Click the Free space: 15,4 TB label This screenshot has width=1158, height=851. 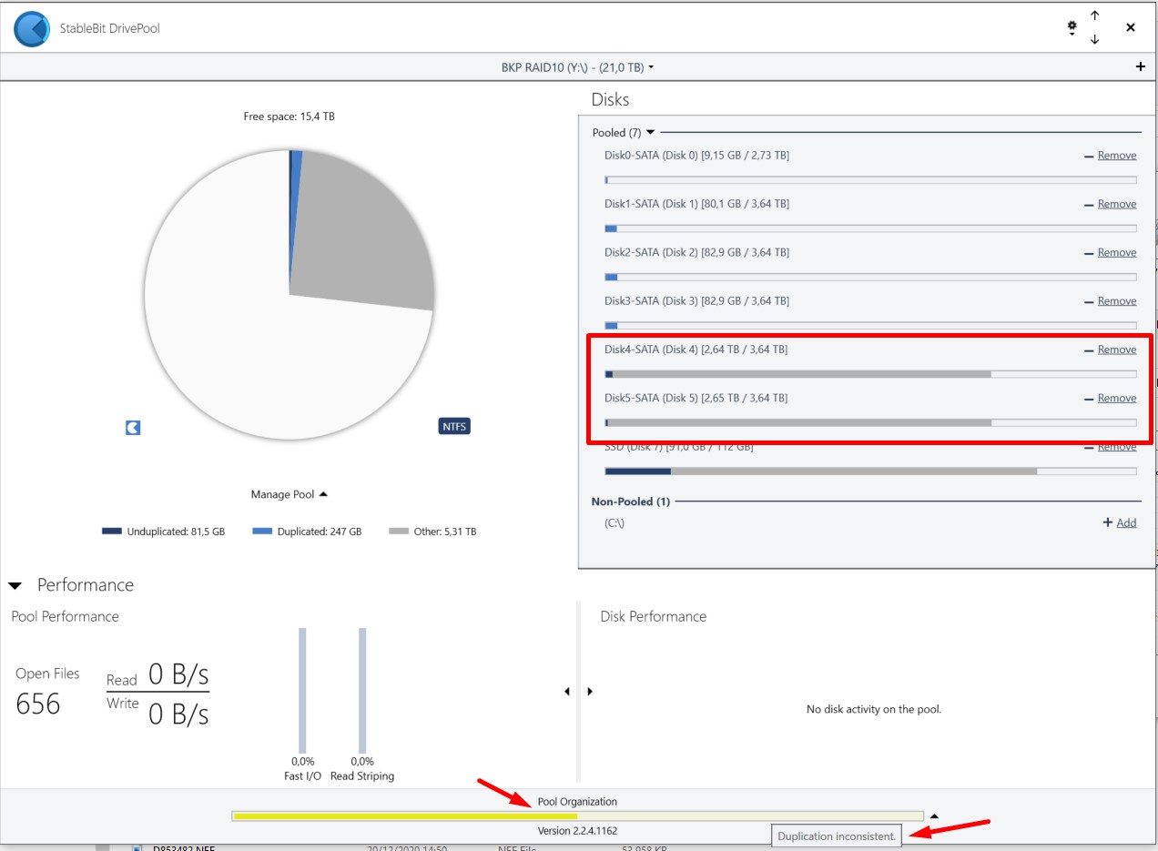[x=289, y=117]
